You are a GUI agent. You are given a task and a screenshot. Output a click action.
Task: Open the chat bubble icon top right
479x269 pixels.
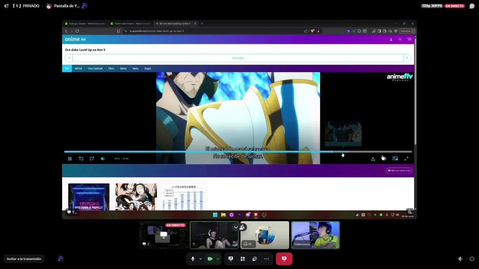coord(472,6)
